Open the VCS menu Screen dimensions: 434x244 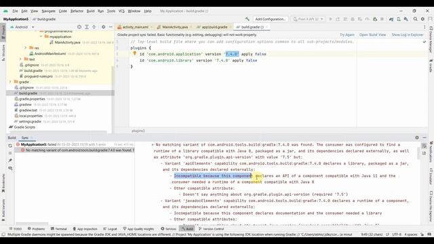pyautogui.click(x=121, y=11)
